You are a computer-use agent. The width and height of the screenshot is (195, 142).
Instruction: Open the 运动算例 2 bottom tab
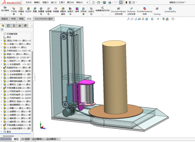pyautogui.click(x=38, y=139)
